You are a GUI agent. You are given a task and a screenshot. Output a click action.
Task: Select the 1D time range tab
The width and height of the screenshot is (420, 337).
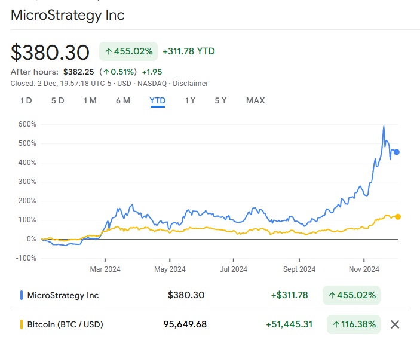pyautogui.click(x=26, y=100)
